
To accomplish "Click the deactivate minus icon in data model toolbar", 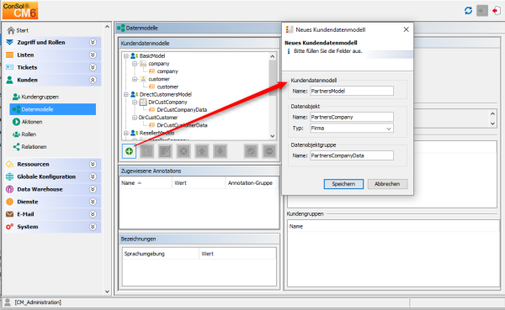I will pyautogui.click(x=269, y=151).
